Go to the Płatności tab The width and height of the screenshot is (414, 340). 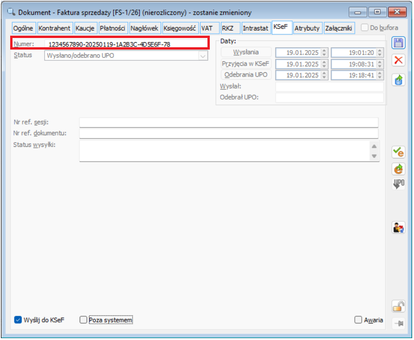pyautogui.click(x=113, y=28)
